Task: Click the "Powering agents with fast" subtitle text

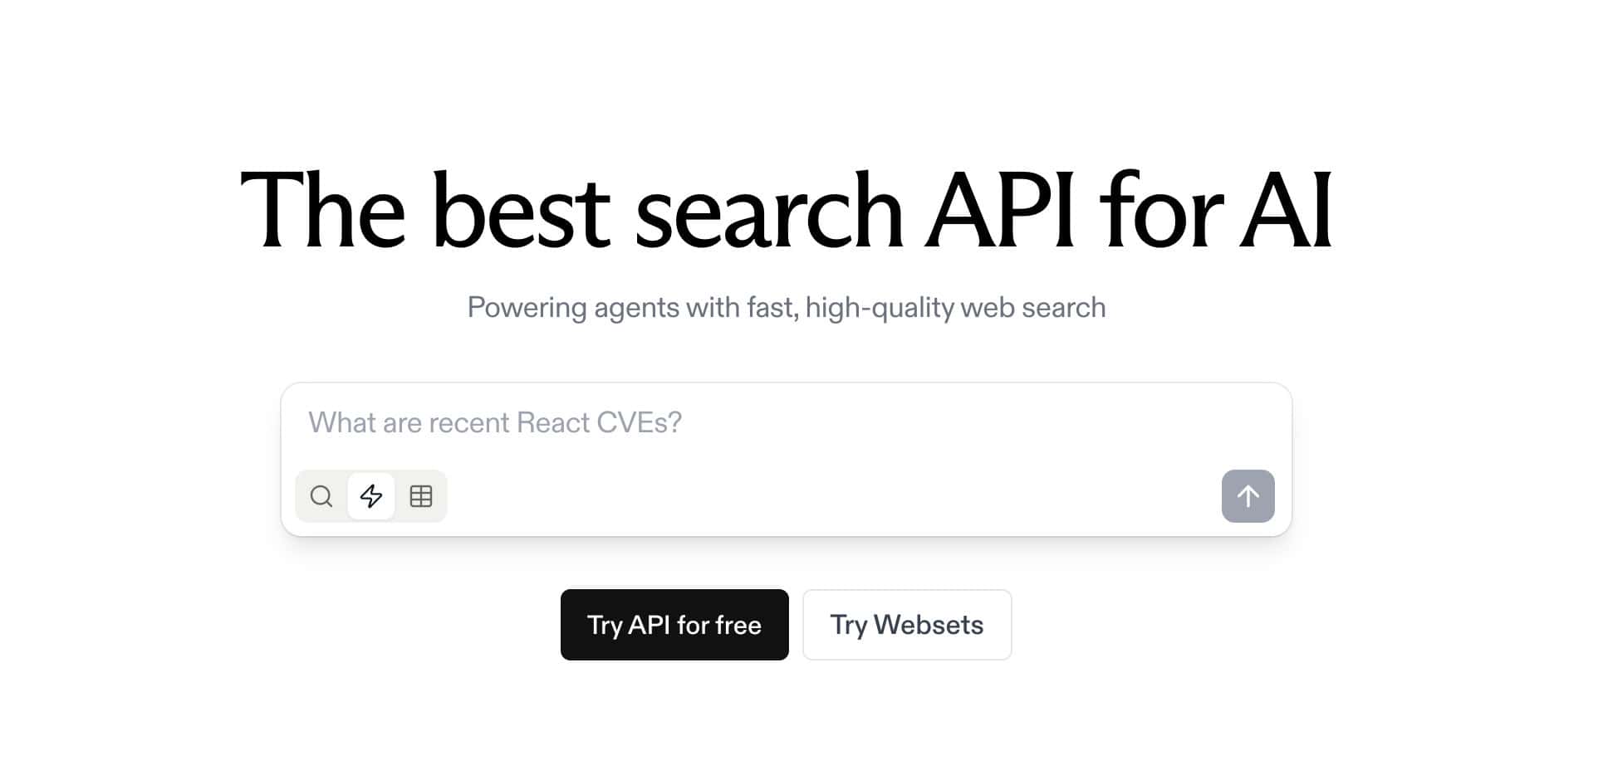Action: (786, 308)
